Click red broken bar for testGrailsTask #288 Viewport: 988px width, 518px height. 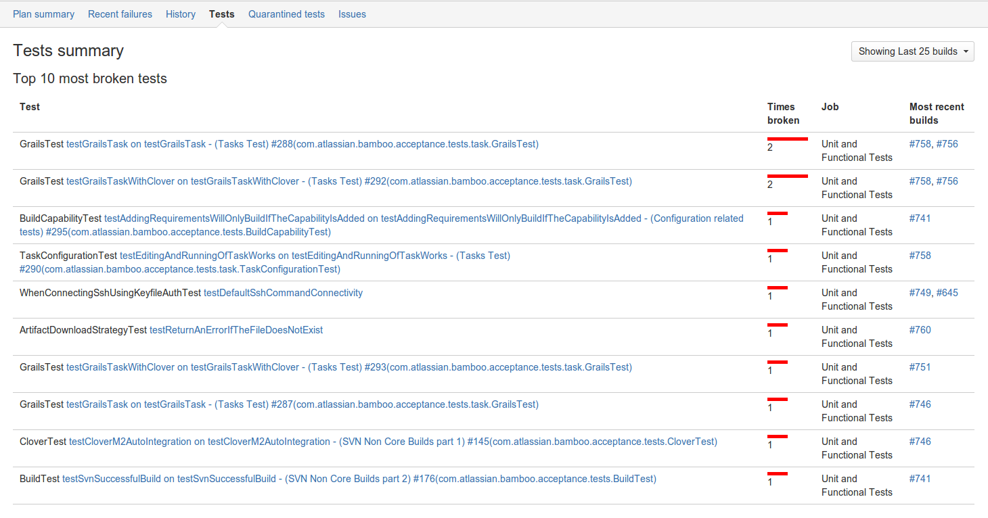(x=788, y=139)
